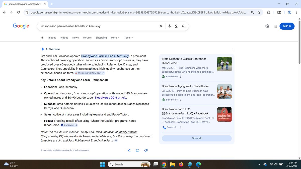Open more options for Orphan to Classic Contender source
Image resolution: width=301 pixels, height=169 pixels.
[181, 77]
